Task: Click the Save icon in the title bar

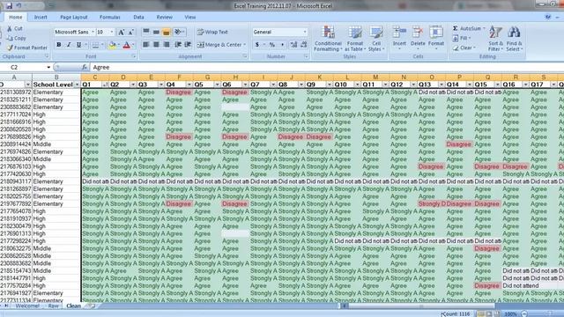Action: [x=10, y=6]
